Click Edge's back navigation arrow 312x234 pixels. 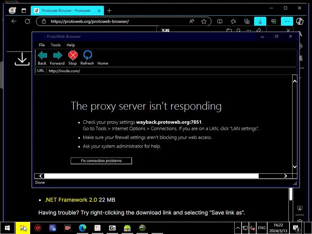pos(14,21)
